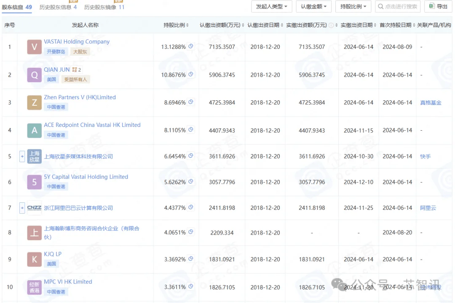Click the Zhen Partners V avatar icon
The image size is (455, 303).
34,102
